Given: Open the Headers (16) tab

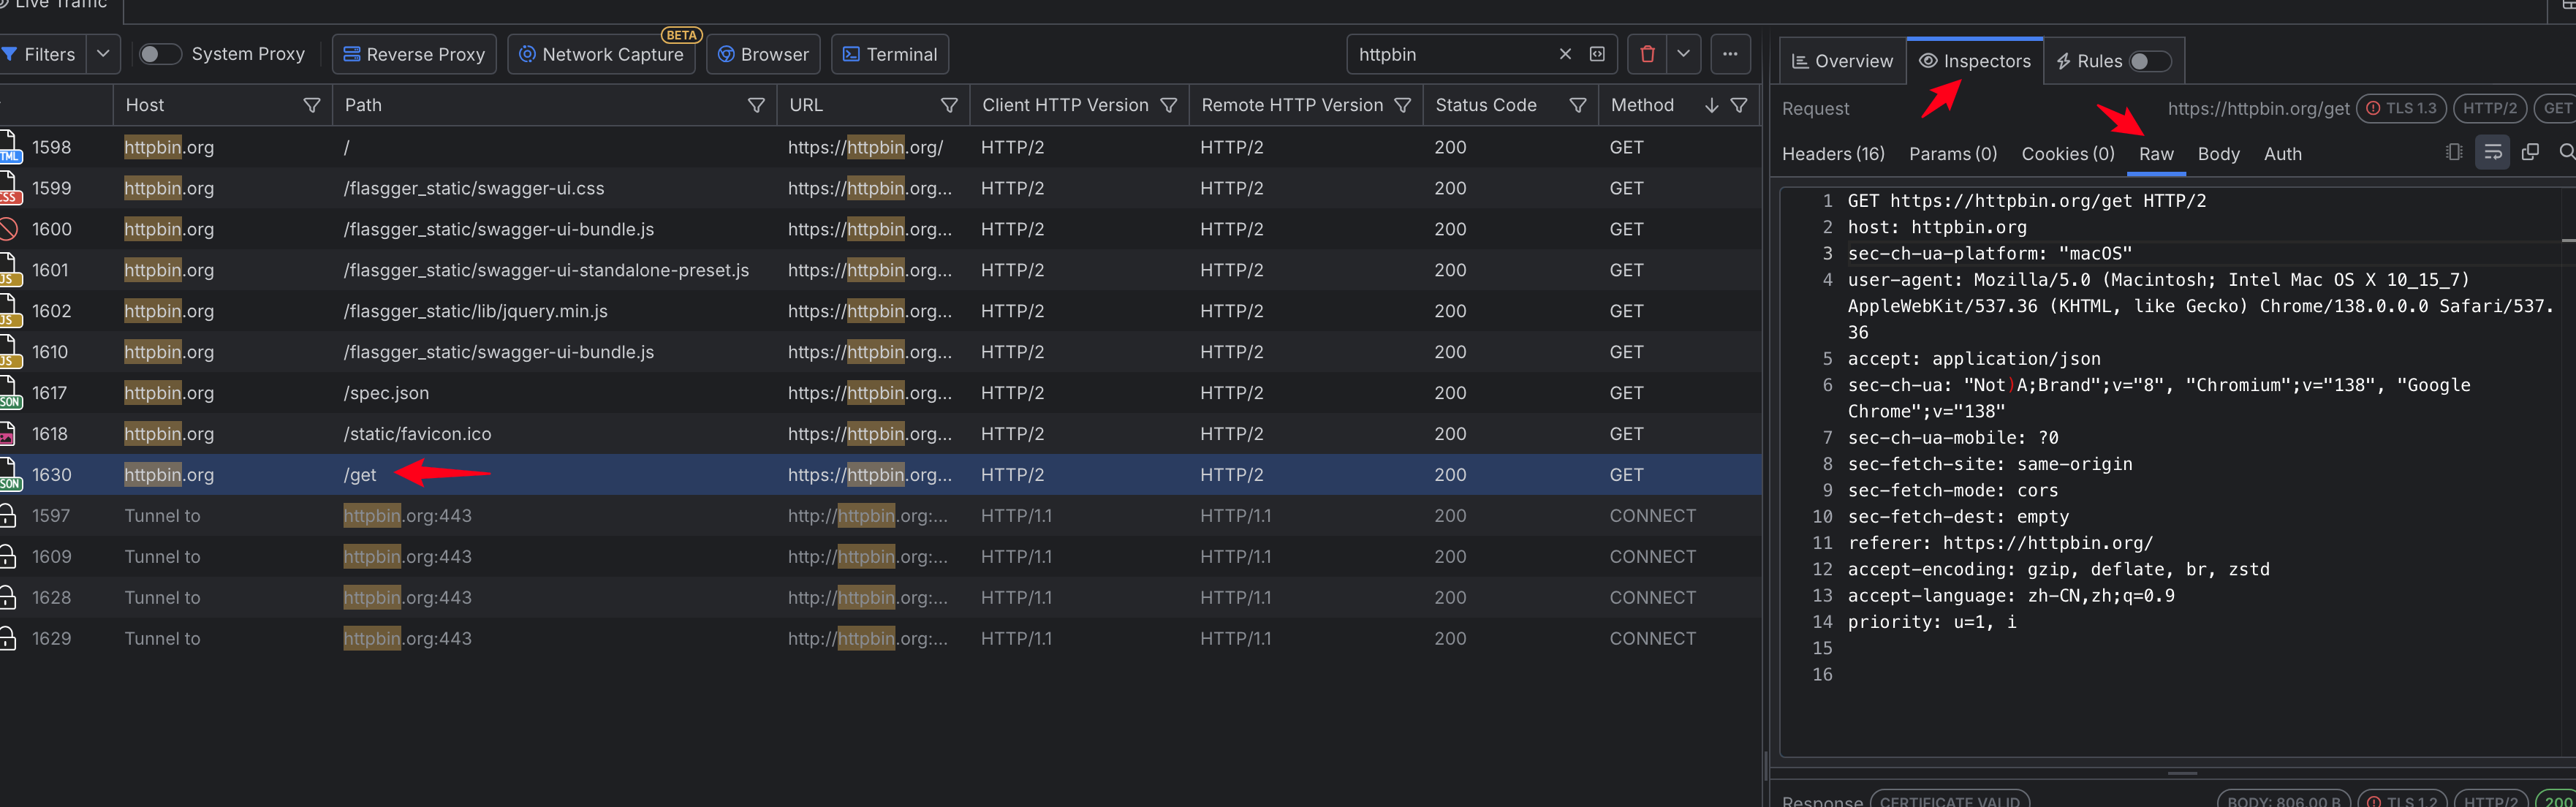Looking at the screenshot, I should coord(1832,154).
